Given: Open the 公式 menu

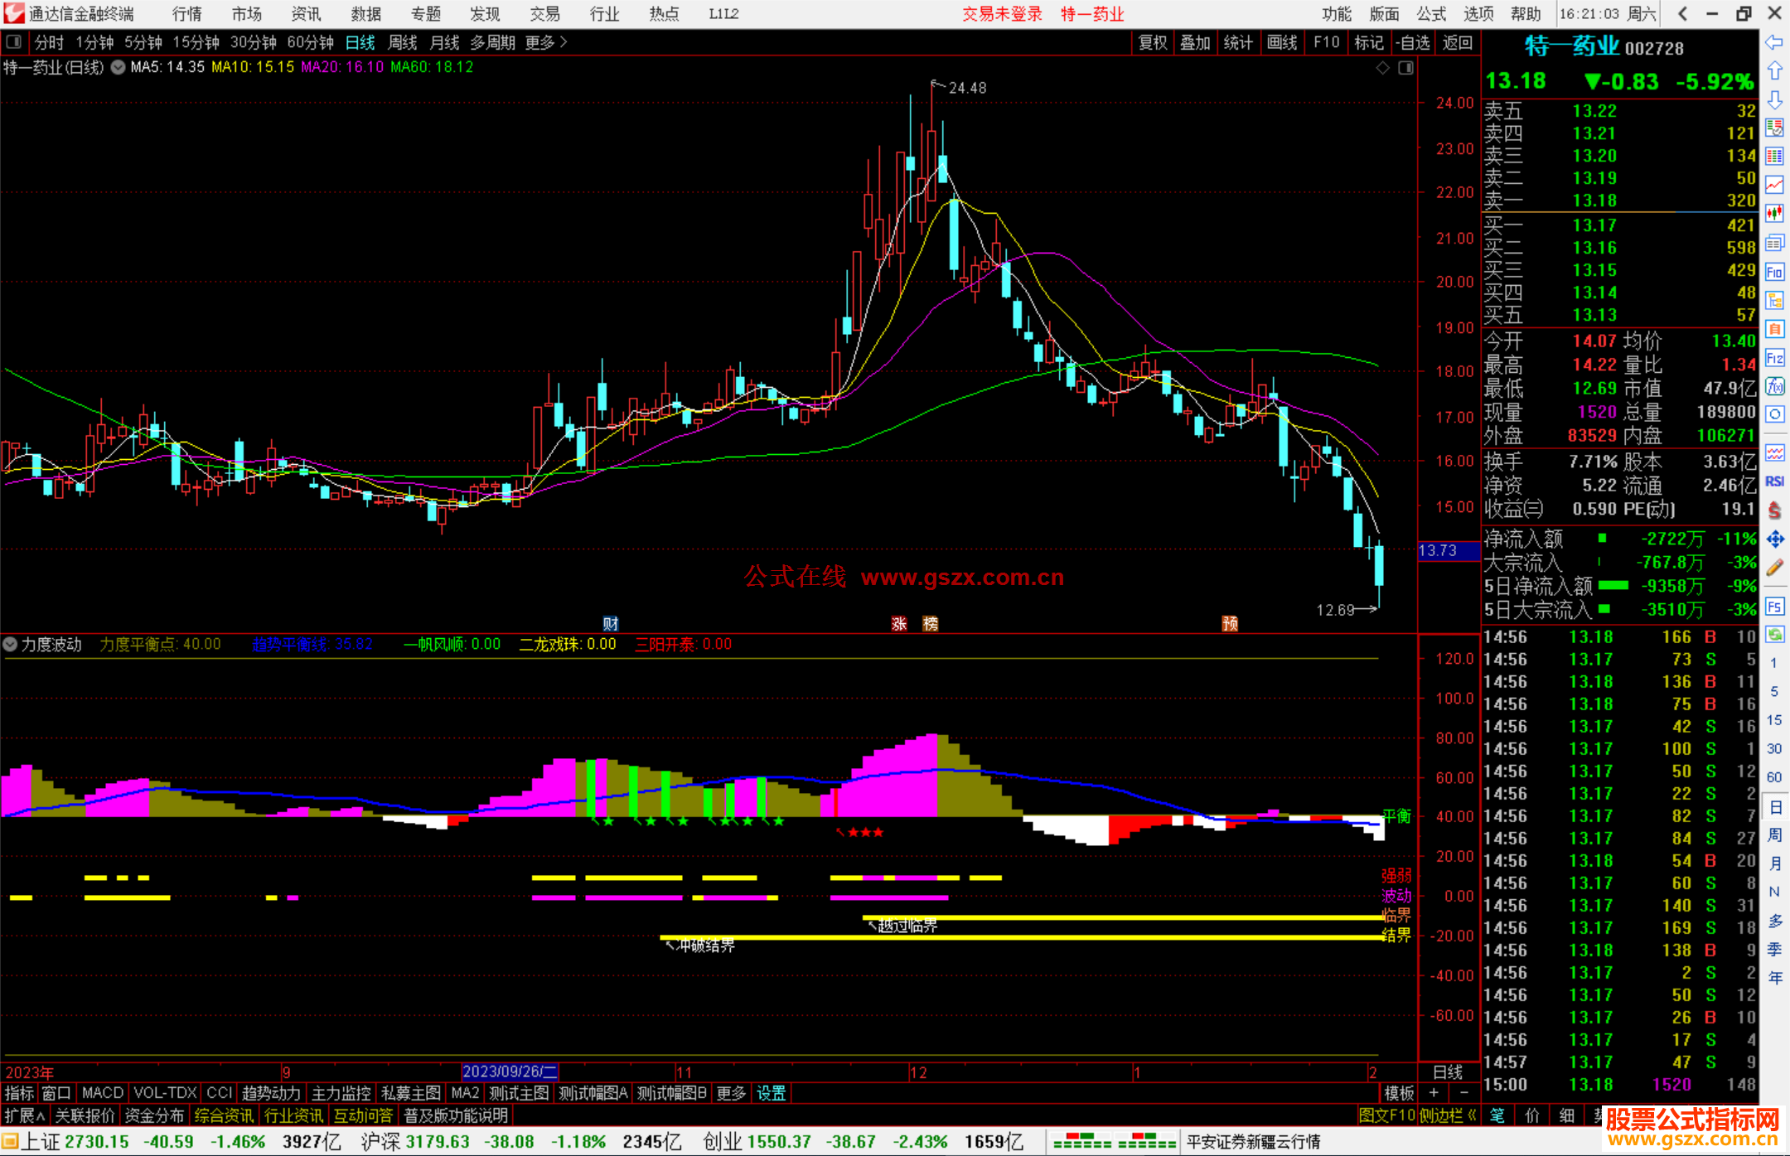Looking at the screenshot, I should [x=1431, y=14].
